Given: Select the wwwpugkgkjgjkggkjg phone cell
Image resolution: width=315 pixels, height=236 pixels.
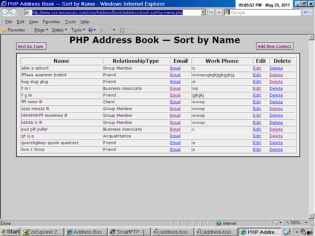Looking at the screenshot, I should coord(222,75).
